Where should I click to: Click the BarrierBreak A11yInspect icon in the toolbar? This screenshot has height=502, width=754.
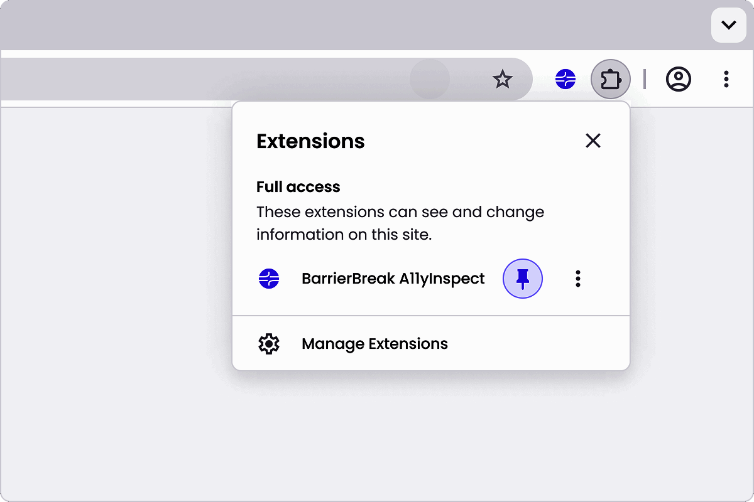(565, 80)
